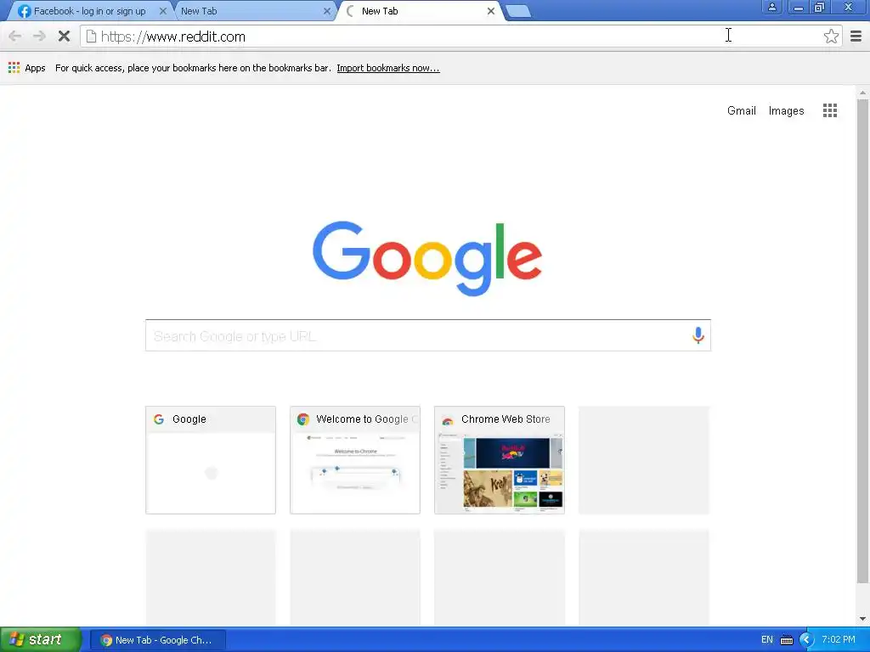The image size is (870, 652).
Task: Open the Welcome to Google Chrome thumbnail
Action: tap(354, 460)
